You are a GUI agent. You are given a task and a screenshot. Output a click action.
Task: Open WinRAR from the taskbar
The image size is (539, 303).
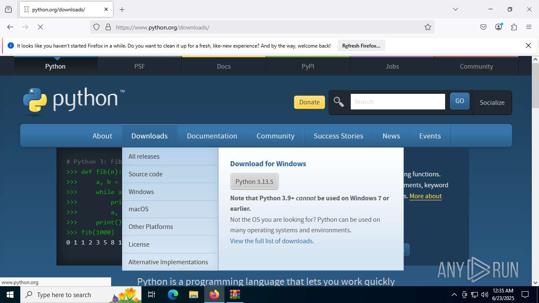click(235, 295)
